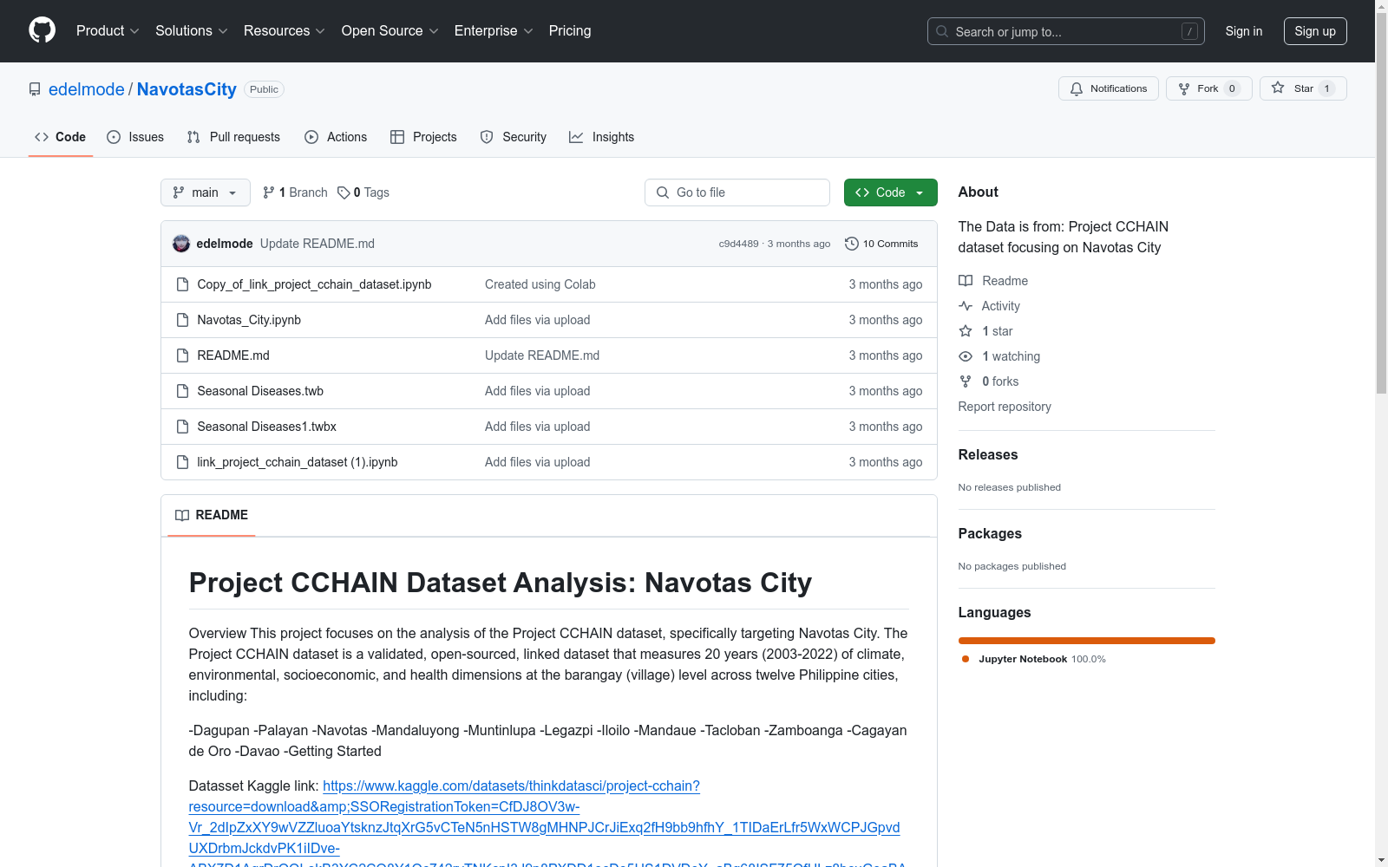Open the Issues tab
Viewport: 1388px width, 867px height.
pyautogui.click(x=135, y=137)
